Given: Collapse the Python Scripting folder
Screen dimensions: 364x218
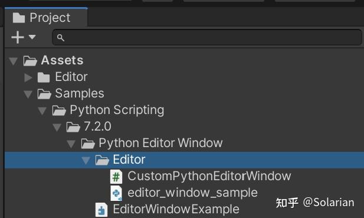Looking at the screenshot, I should 42,110.
